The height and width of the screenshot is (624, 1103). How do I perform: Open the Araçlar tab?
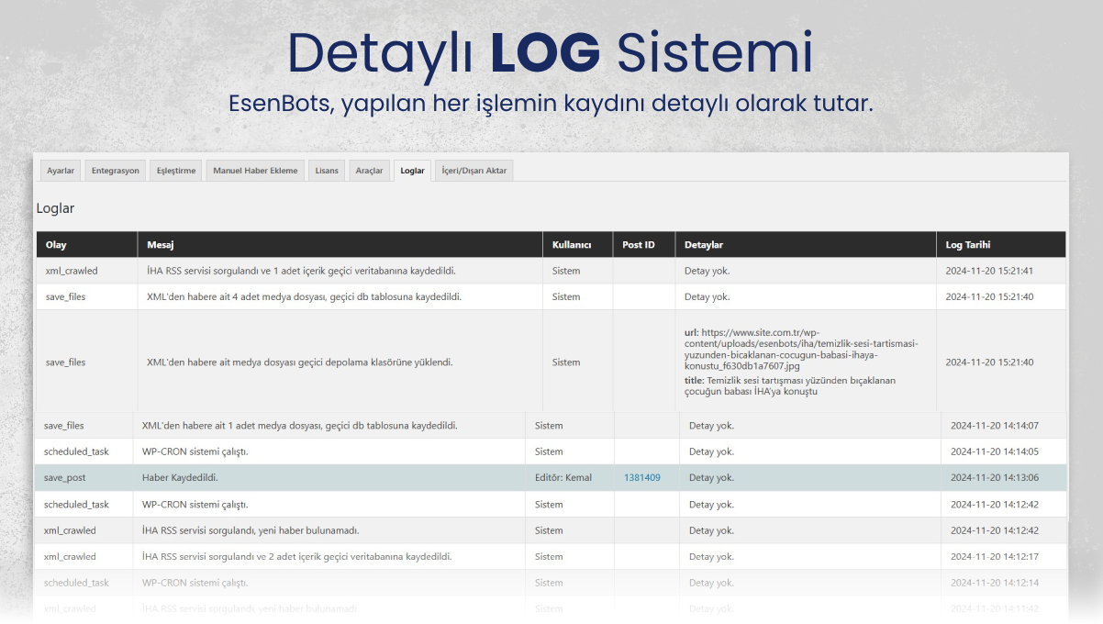click(369, 170)
